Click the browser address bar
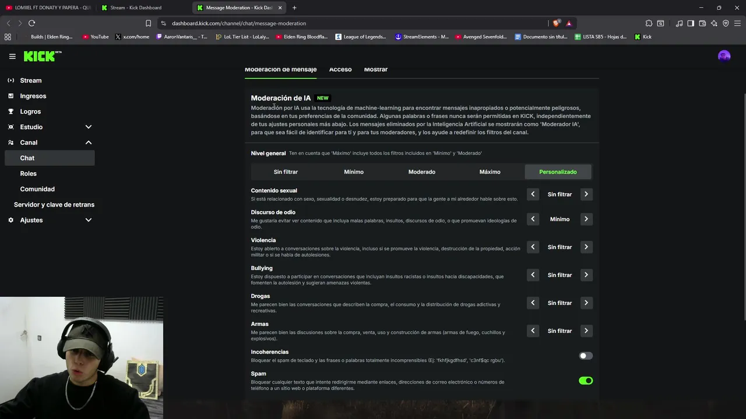 click(350, 23)
